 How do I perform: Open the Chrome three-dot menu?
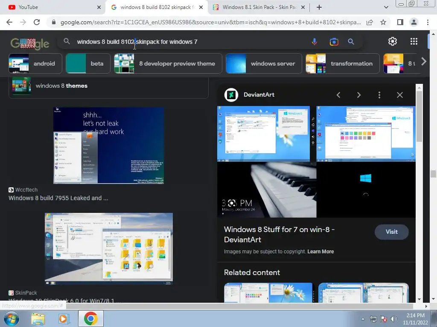click(x=428, y=22)
